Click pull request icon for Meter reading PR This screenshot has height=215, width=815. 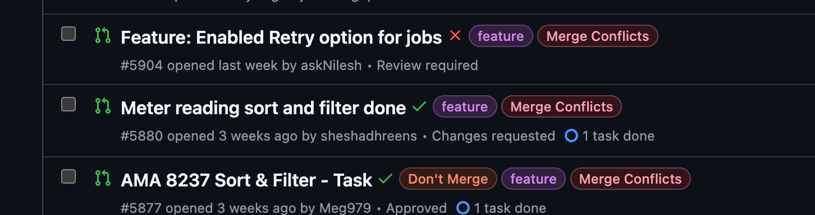coord(103,106)
